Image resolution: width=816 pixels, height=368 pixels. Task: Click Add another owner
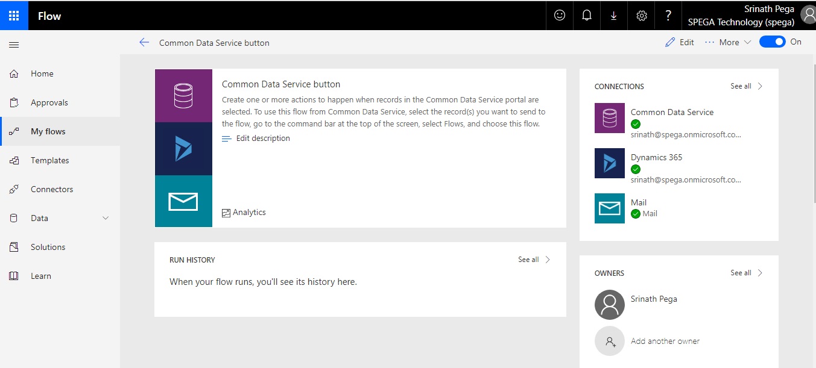coord(665,341)
